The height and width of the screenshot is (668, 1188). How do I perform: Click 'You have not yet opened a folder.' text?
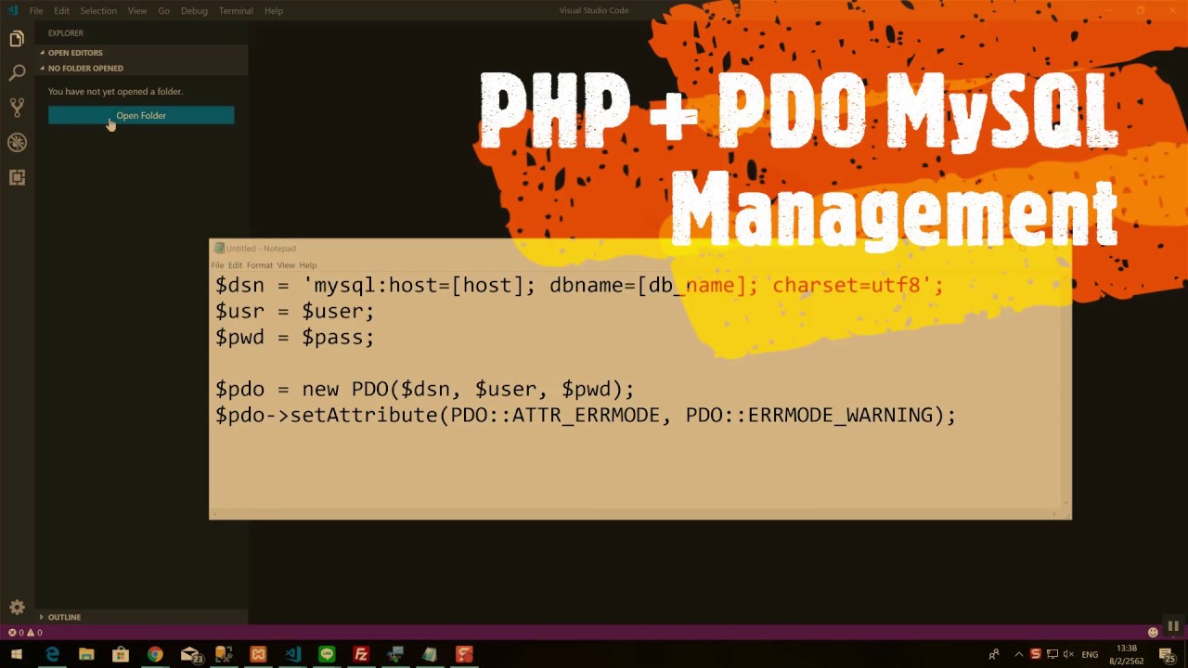[x=115, y=91]
